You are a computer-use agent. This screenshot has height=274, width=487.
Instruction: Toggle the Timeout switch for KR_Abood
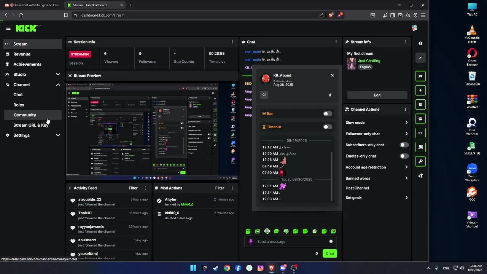(x=328, y=127)
